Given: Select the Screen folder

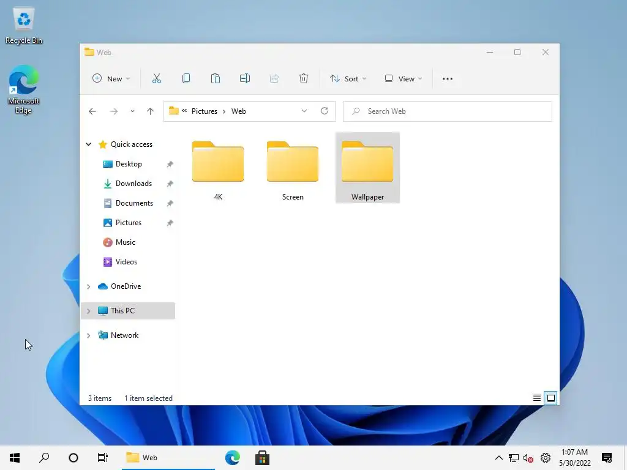Looking at the screenshot, I should tap(293, 168).
